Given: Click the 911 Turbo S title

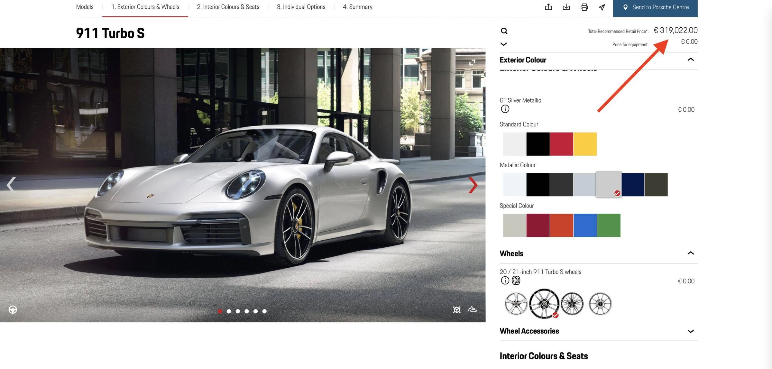Looking at the screenshot, I should [x=110, y=33].
